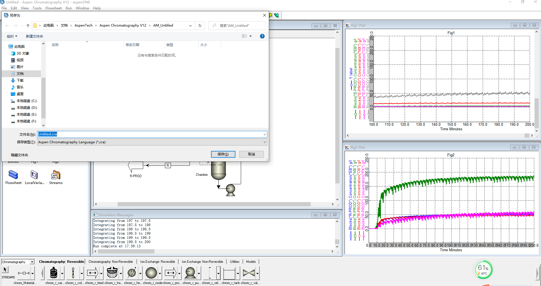
Task: Switch to Chromatography: Non-Reversible tab
Action: (111, 262)
